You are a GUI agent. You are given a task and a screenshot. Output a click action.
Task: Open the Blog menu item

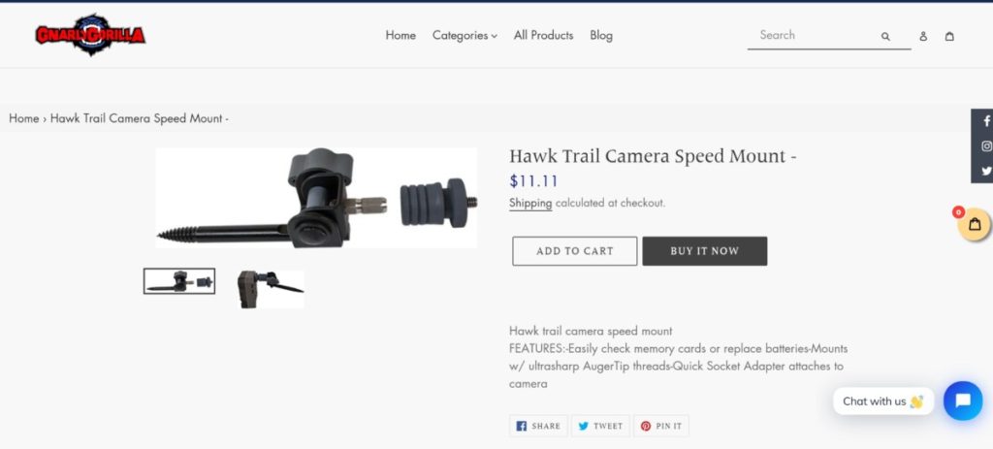601,36
